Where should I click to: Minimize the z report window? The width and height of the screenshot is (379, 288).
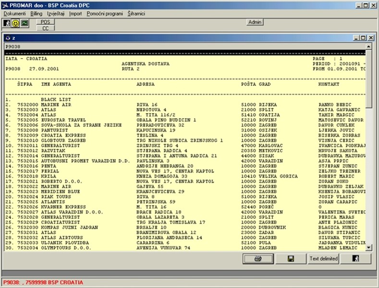tap(356, 38)
